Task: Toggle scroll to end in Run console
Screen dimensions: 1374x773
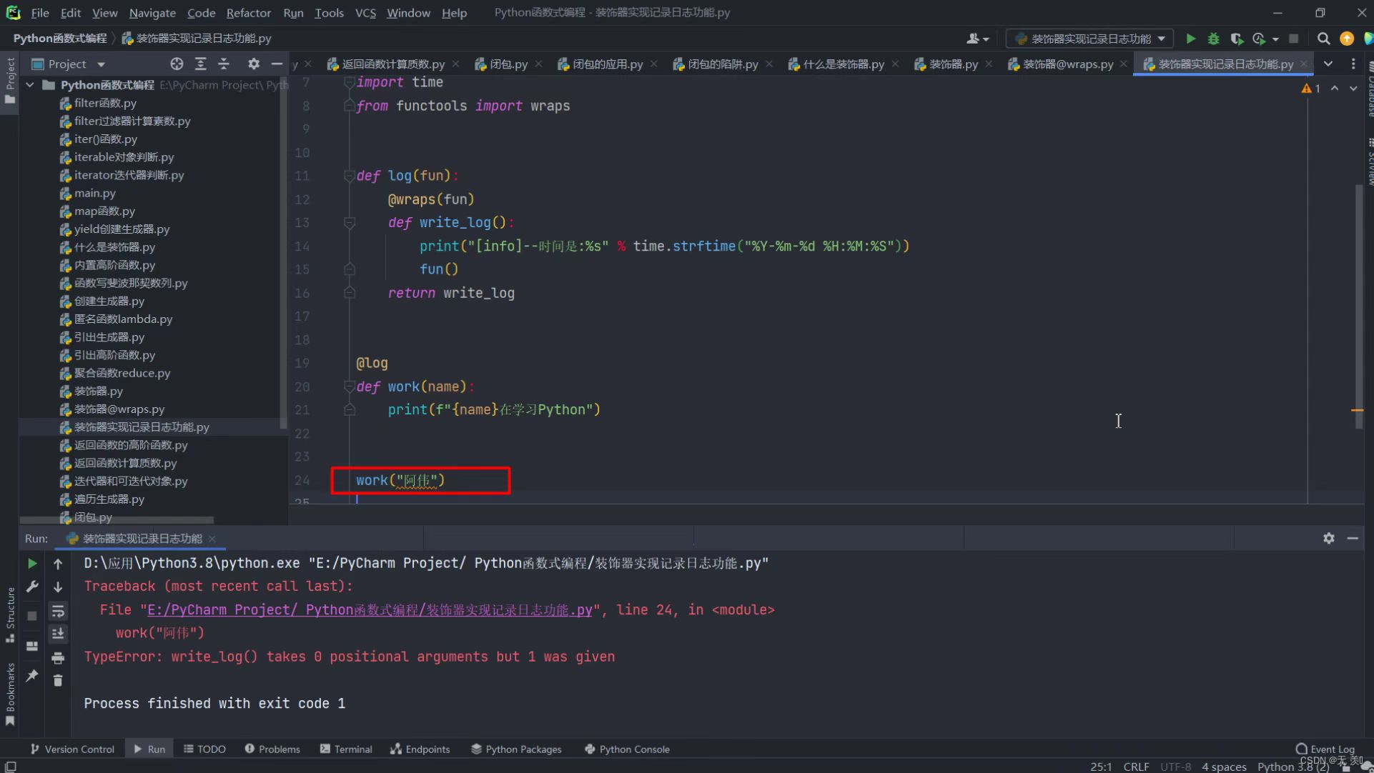Action: pos(58,634)
